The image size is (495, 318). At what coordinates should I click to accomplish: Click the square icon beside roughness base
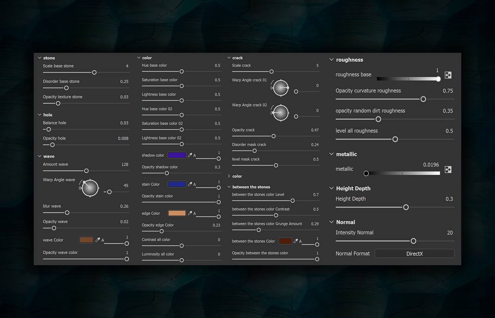448,75
